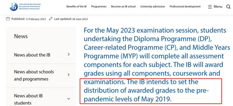Click the International Baccalaureate logo text
This screenshot has height=106, width=233.
click(x=30, y=6)
